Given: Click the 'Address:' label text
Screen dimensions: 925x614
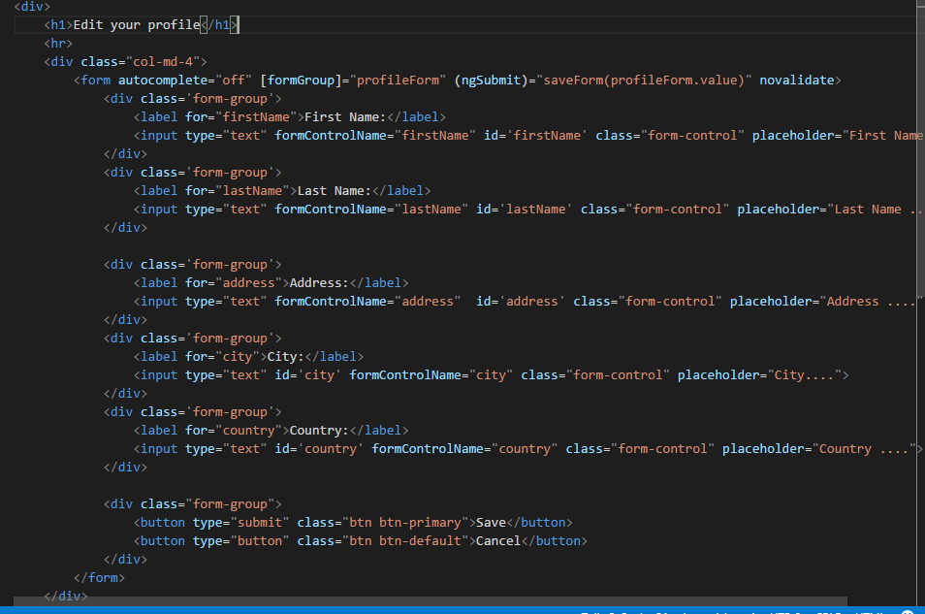Looking at the screenshot, I should coord(319,283).
